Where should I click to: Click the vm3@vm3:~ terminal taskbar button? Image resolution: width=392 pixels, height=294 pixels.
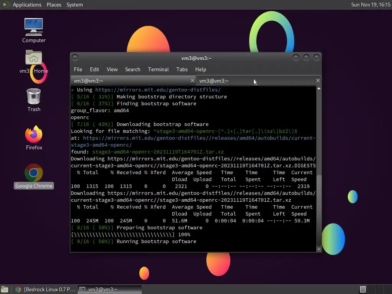click(110, 289)
